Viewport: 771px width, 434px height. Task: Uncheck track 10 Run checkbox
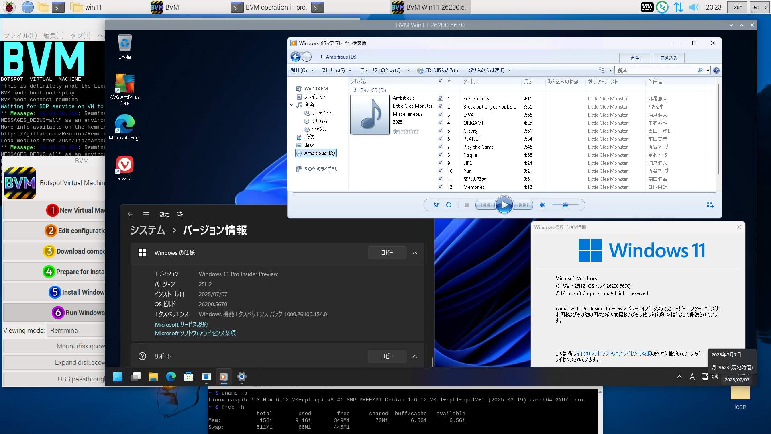pyautogui.click(x=440, y=171)
